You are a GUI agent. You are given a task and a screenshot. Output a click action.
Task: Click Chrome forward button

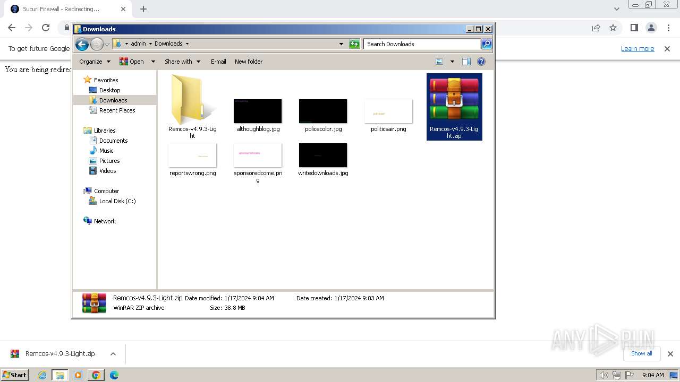[29, 28]
